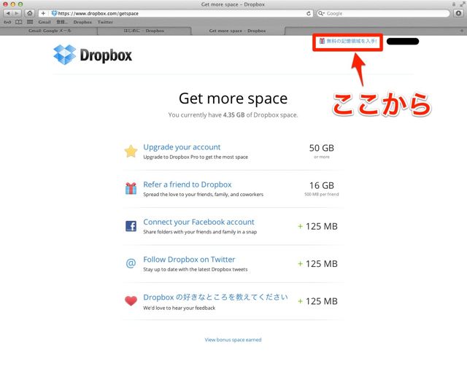Click the gold star upgrade icon
The width and height of the screenshot is (467, 369).
click(131, 151)
